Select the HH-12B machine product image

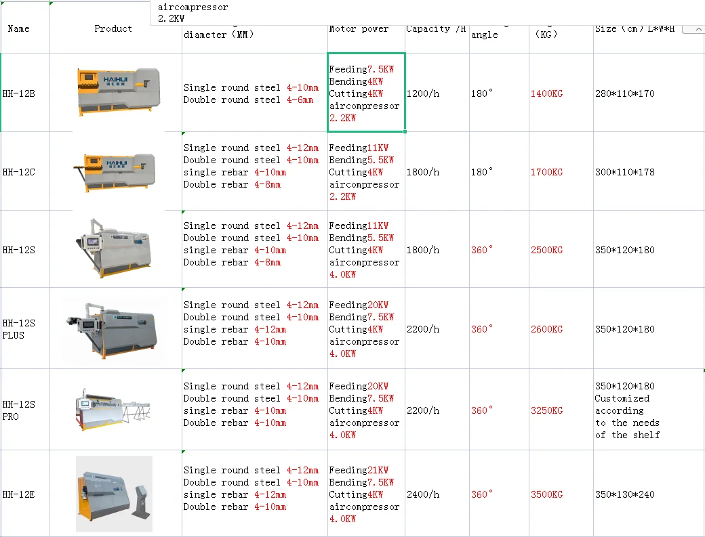pos(118,92)
